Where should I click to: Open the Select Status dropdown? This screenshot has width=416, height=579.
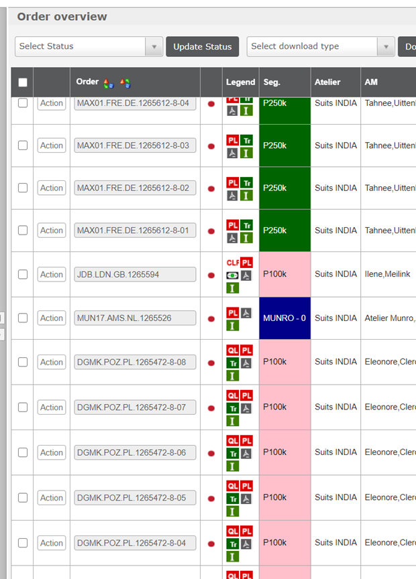pos(89,46)
